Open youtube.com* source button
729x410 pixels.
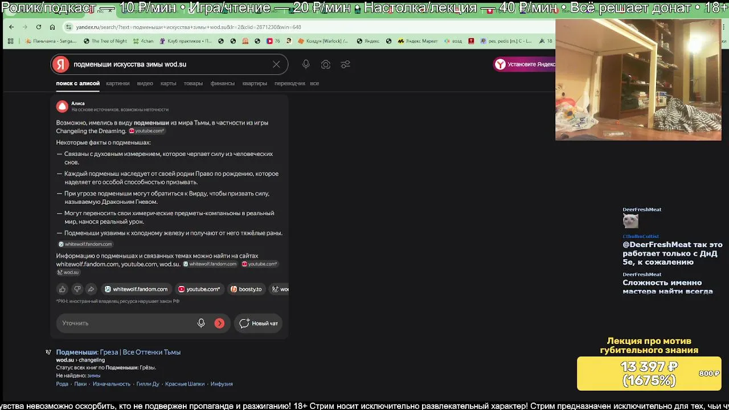199,289
